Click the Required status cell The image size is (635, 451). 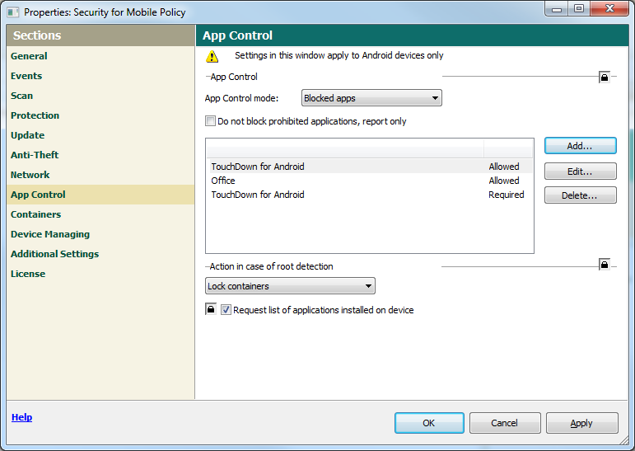coord(507,195)
